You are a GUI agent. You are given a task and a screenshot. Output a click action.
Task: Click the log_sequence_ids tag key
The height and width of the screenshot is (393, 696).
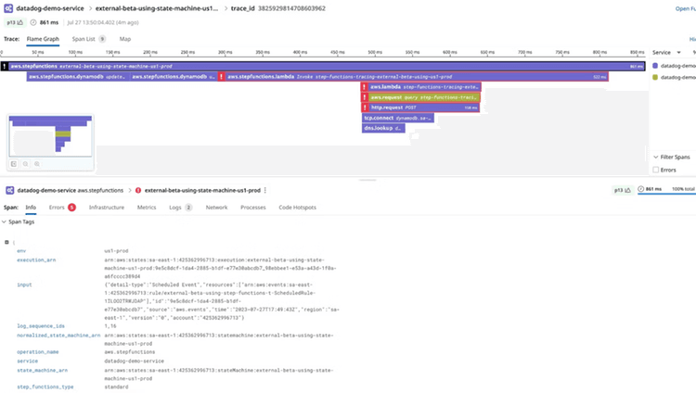point(41,326)
